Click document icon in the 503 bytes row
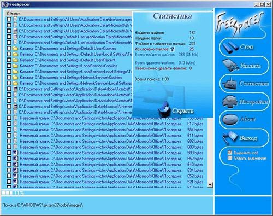 coord(15,153)
